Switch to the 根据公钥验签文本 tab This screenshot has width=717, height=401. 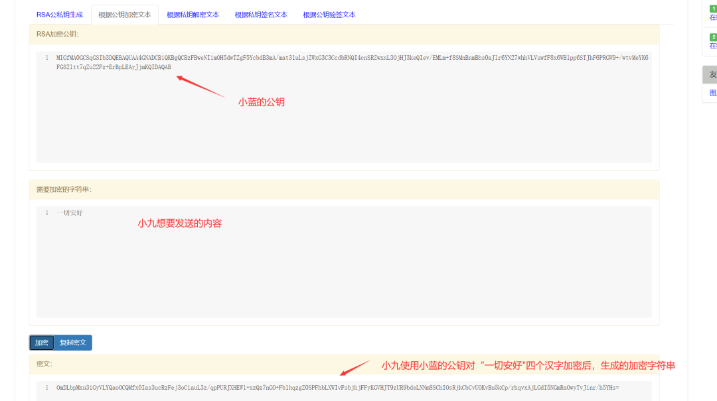tap(329, 15)
